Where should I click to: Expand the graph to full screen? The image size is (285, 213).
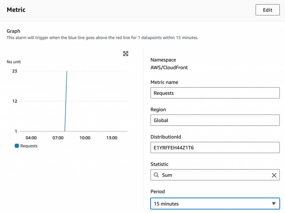click(x=126, y=54)
